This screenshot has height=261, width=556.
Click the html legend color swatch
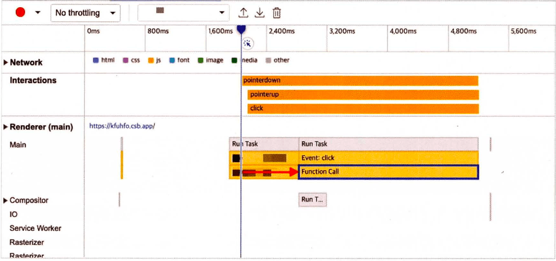96,60
